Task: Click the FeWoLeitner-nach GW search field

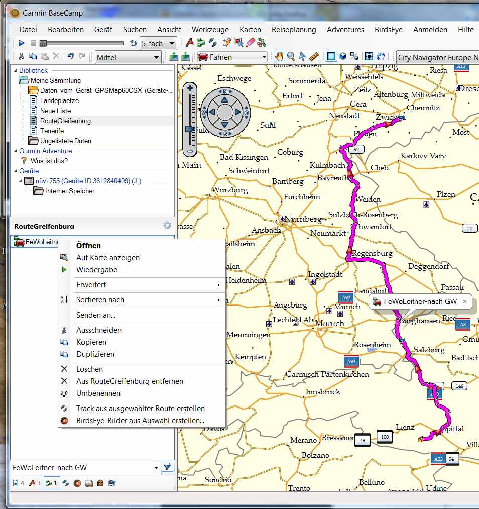Action: 82,468
